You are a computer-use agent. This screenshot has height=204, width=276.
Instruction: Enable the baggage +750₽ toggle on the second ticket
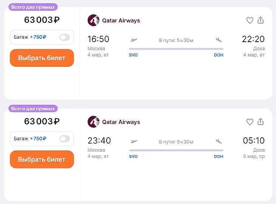coord(65,139)
